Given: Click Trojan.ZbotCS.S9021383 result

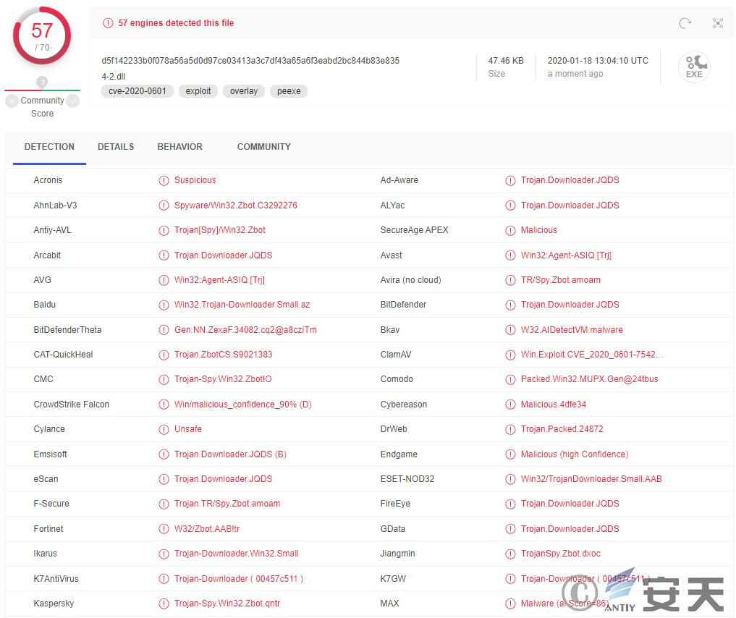Looking at the screenshot, I should coord(223,355).
